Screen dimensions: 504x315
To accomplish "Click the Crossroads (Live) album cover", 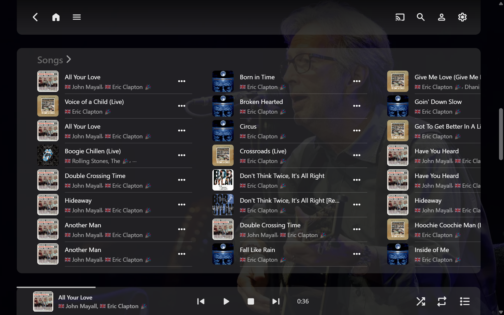I will 223,155.
